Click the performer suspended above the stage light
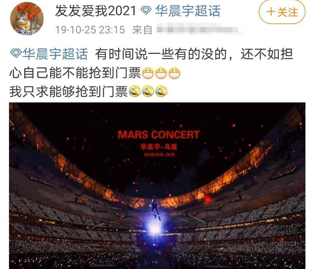This screenshot has width=313, height=269. click(155, 207)
